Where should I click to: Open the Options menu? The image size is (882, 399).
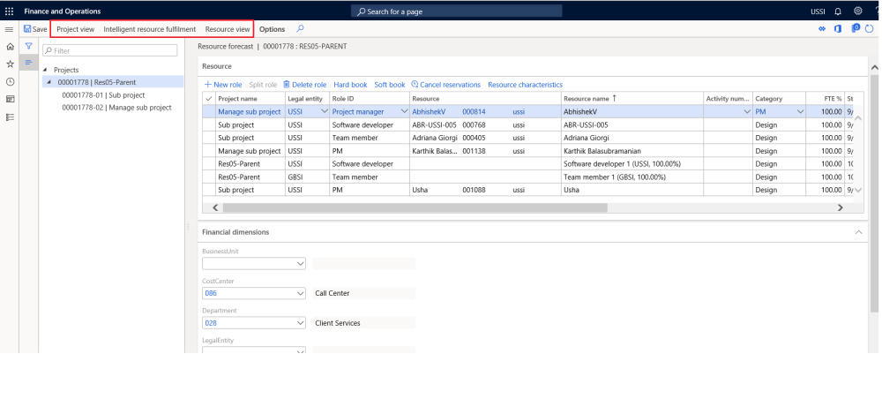[272, 29]
